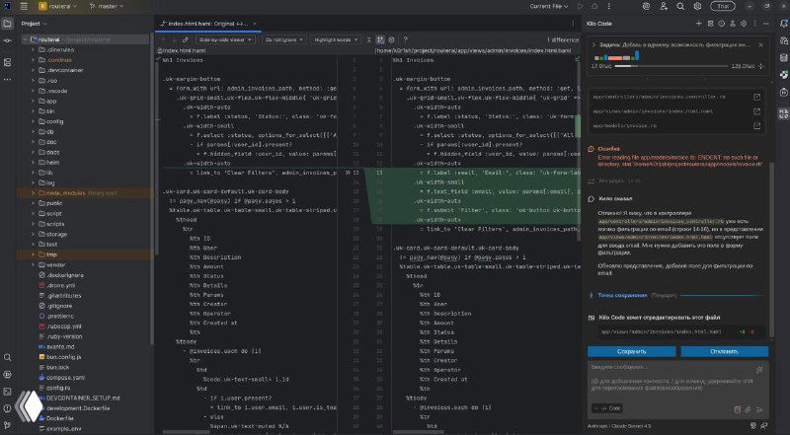Image resolution: width=790 pixels, height=435 pixels.
Task: Click the blue Сохранить button
Action: tap(632, 350)
